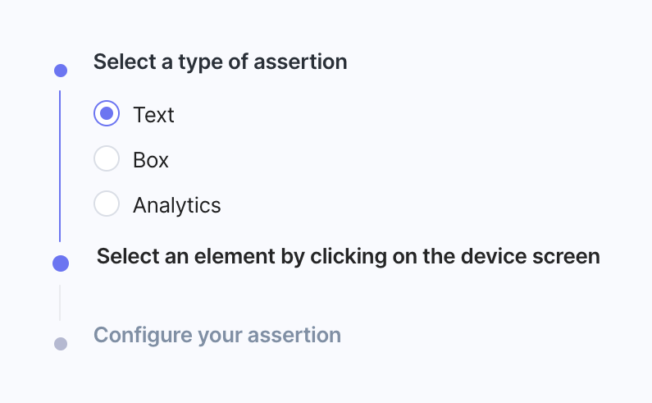Expand the "Configure your assertion" step
Screen dimensions: 652x403
coord(217,335)
